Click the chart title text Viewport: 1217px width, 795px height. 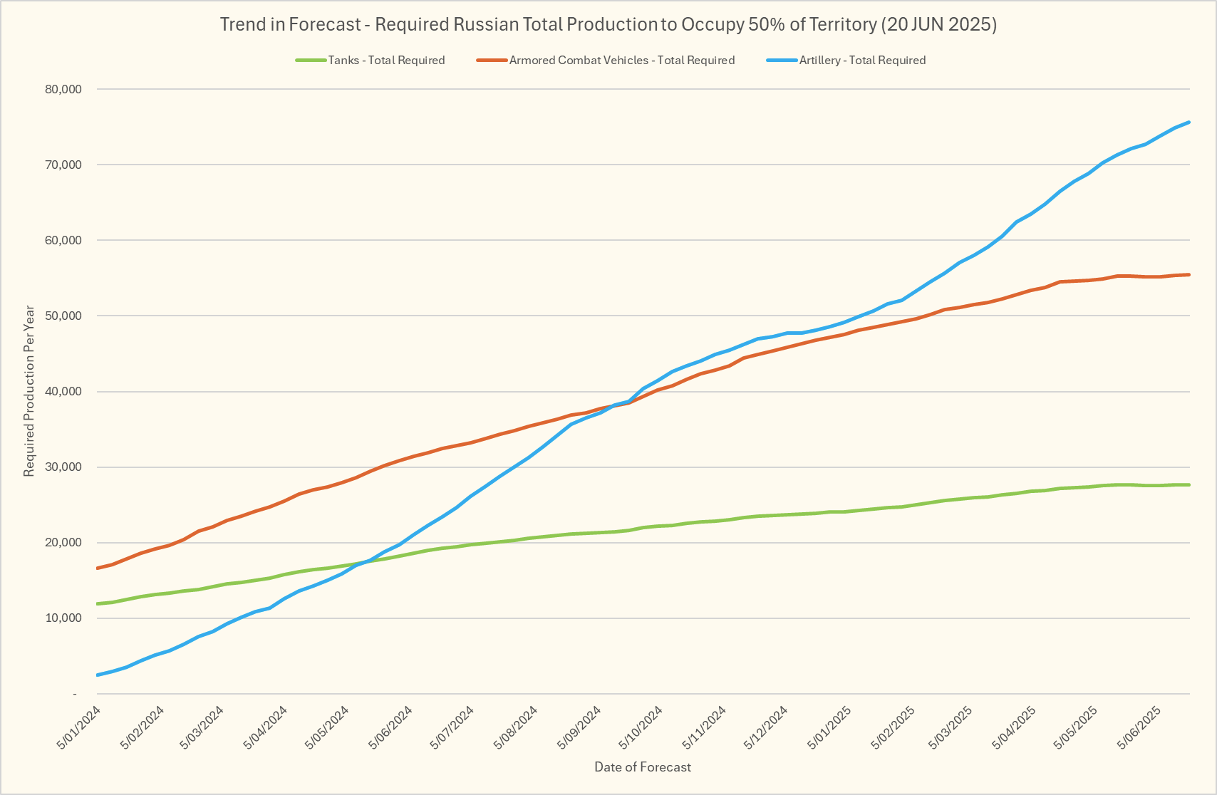point(608,24)
